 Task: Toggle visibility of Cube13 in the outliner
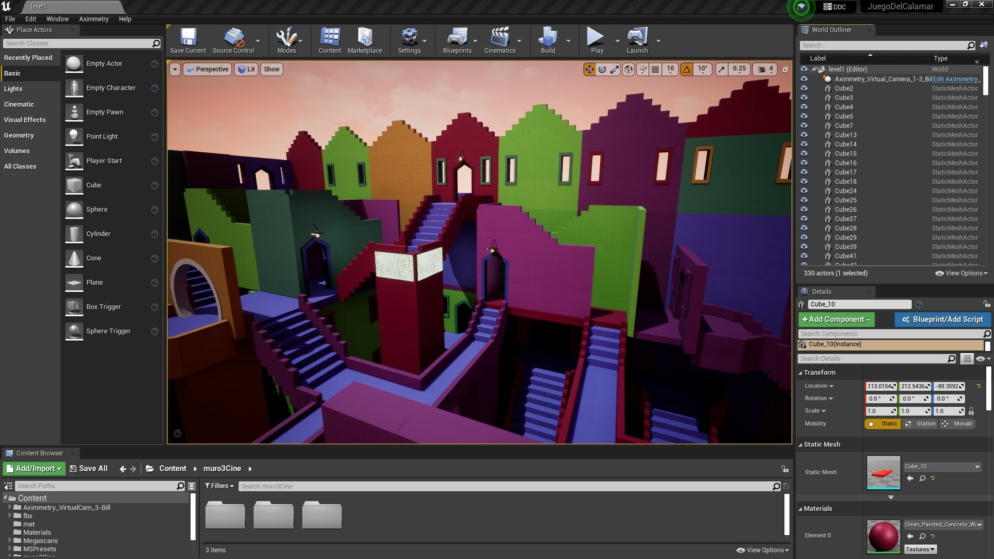(x=804, y=135)
